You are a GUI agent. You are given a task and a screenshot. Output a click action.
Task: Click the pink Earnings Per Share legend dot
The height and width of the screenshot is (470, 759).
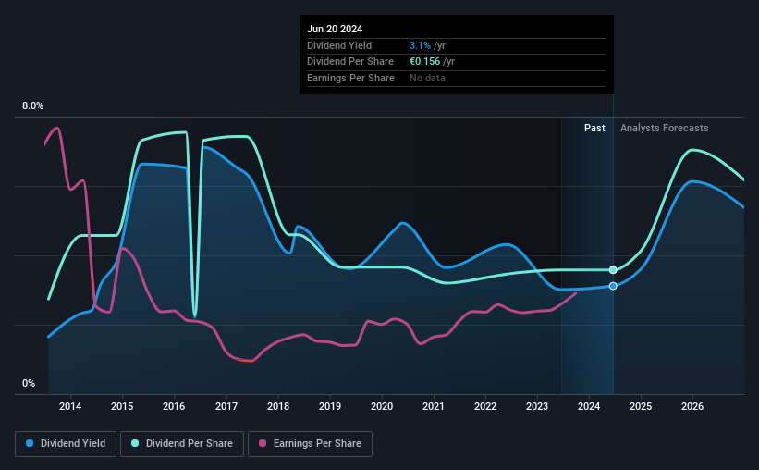(x=263, y=443)
